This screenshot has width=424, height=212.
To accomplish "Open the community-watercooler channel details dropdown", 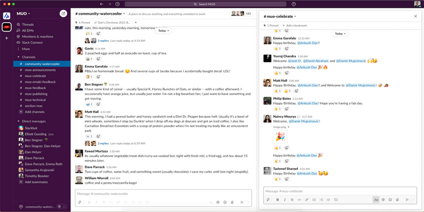I will tap(100, 14).
